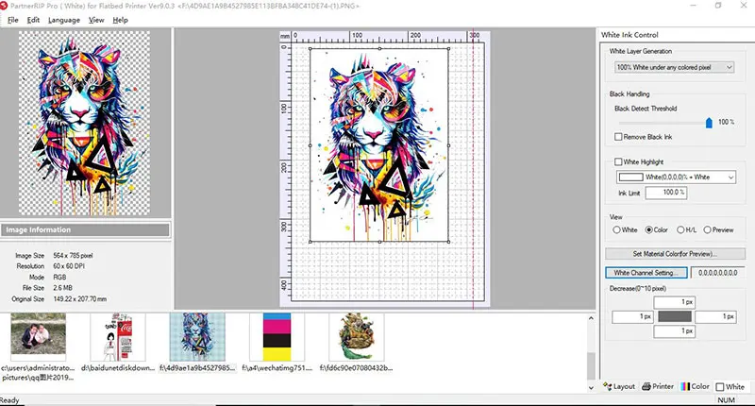
Task: Open White Channel Setting dialog
Action: click(646, 273)
